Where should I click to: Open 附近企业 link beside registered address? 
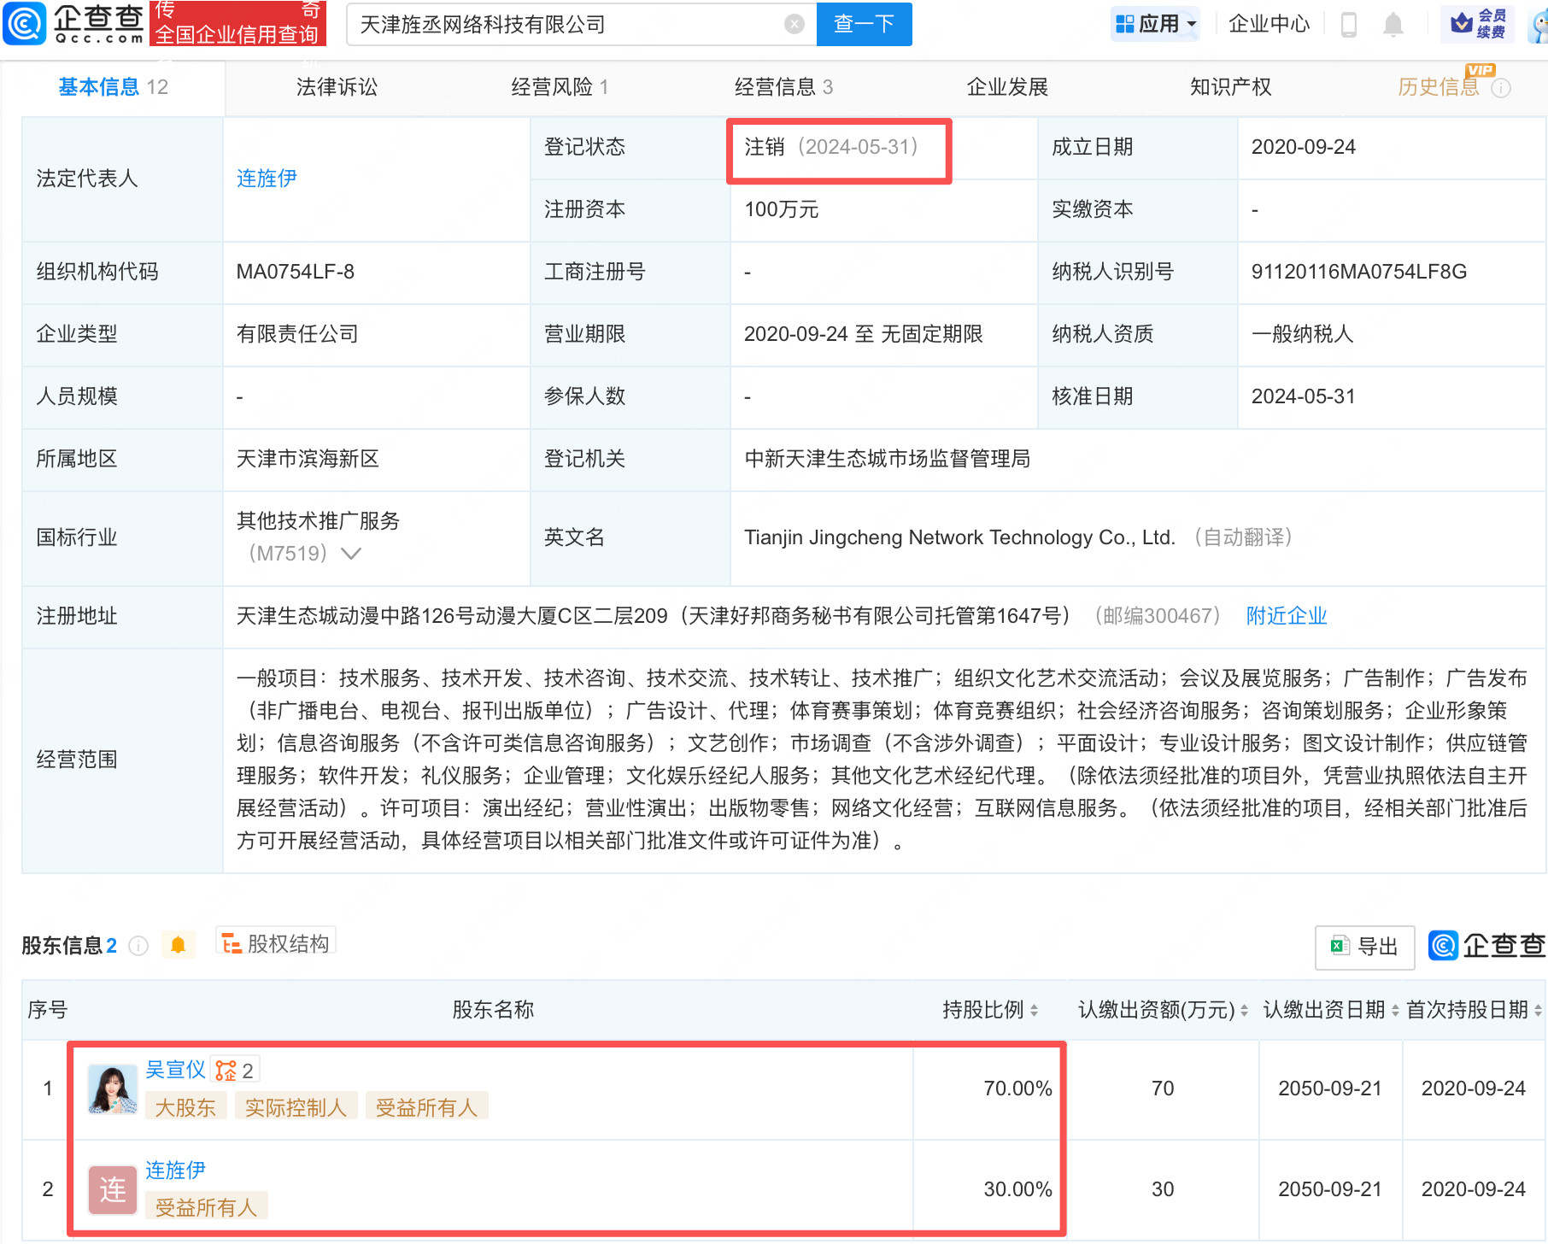click(x=1286, y=616)
